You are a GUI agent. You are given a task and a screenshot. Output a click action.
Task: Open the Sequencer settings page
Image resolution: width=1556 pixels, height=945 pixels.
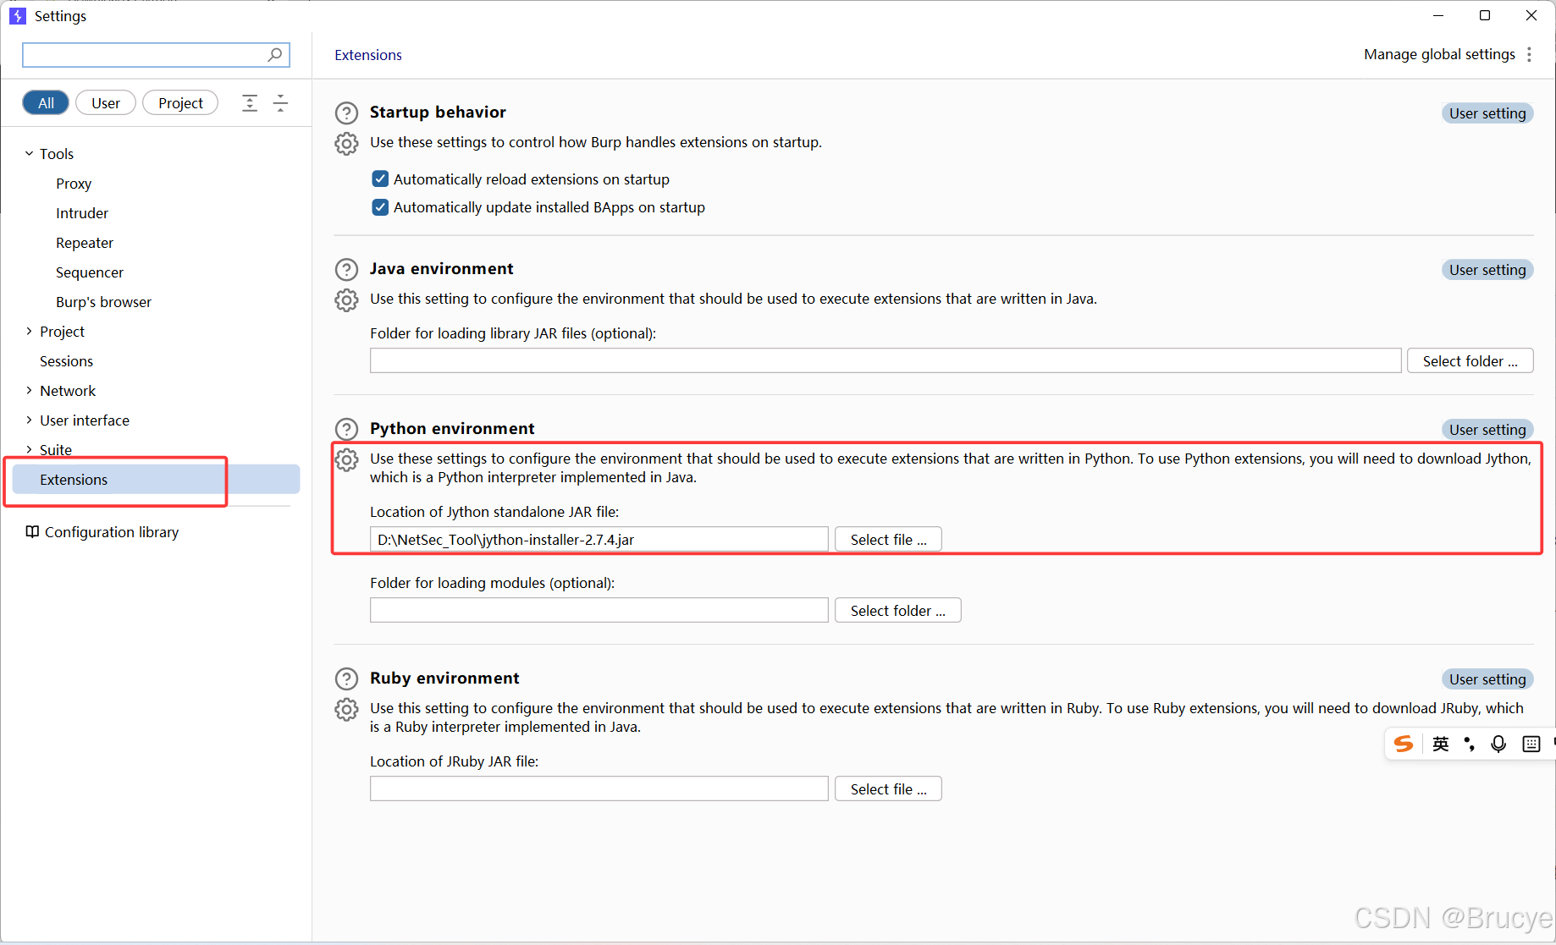90,272
